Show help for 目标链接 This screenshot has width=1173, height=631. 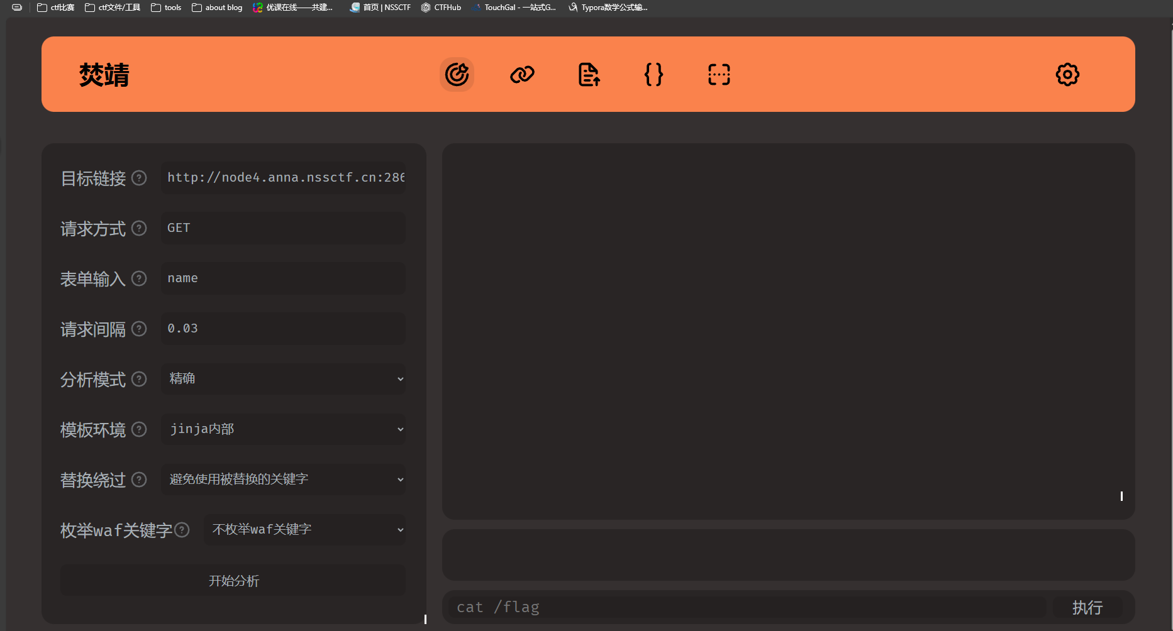[139, 178]
